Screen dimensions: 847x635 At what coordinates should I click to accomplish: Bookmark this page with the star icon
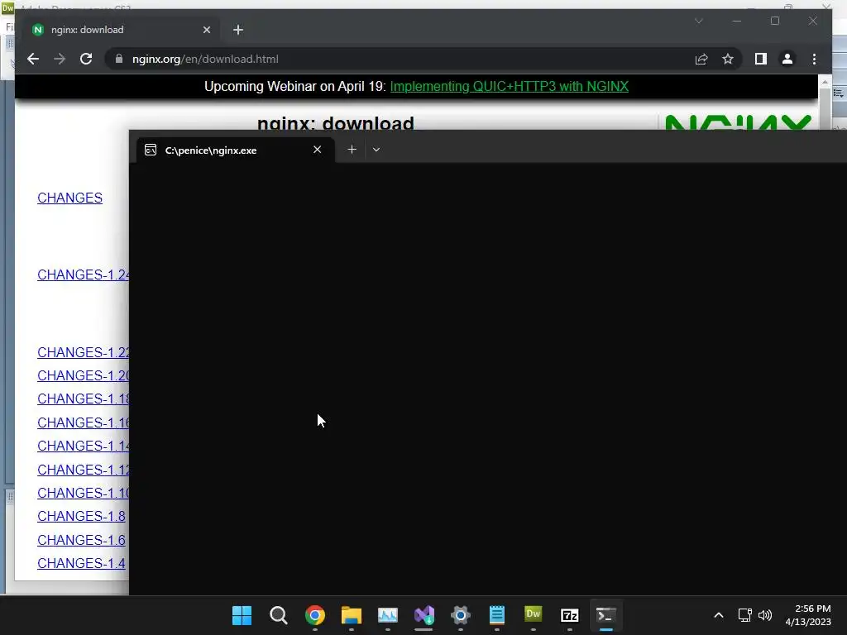click(728, 59)
